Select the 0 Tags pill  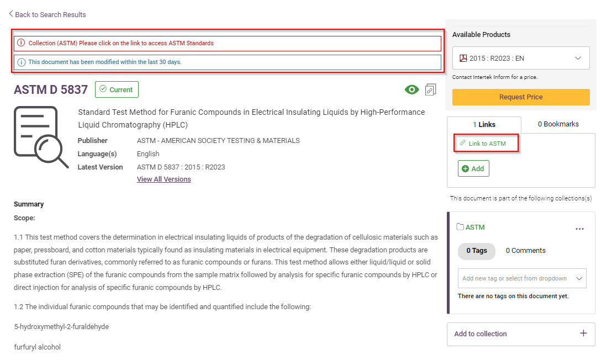(x=476, y=251)
